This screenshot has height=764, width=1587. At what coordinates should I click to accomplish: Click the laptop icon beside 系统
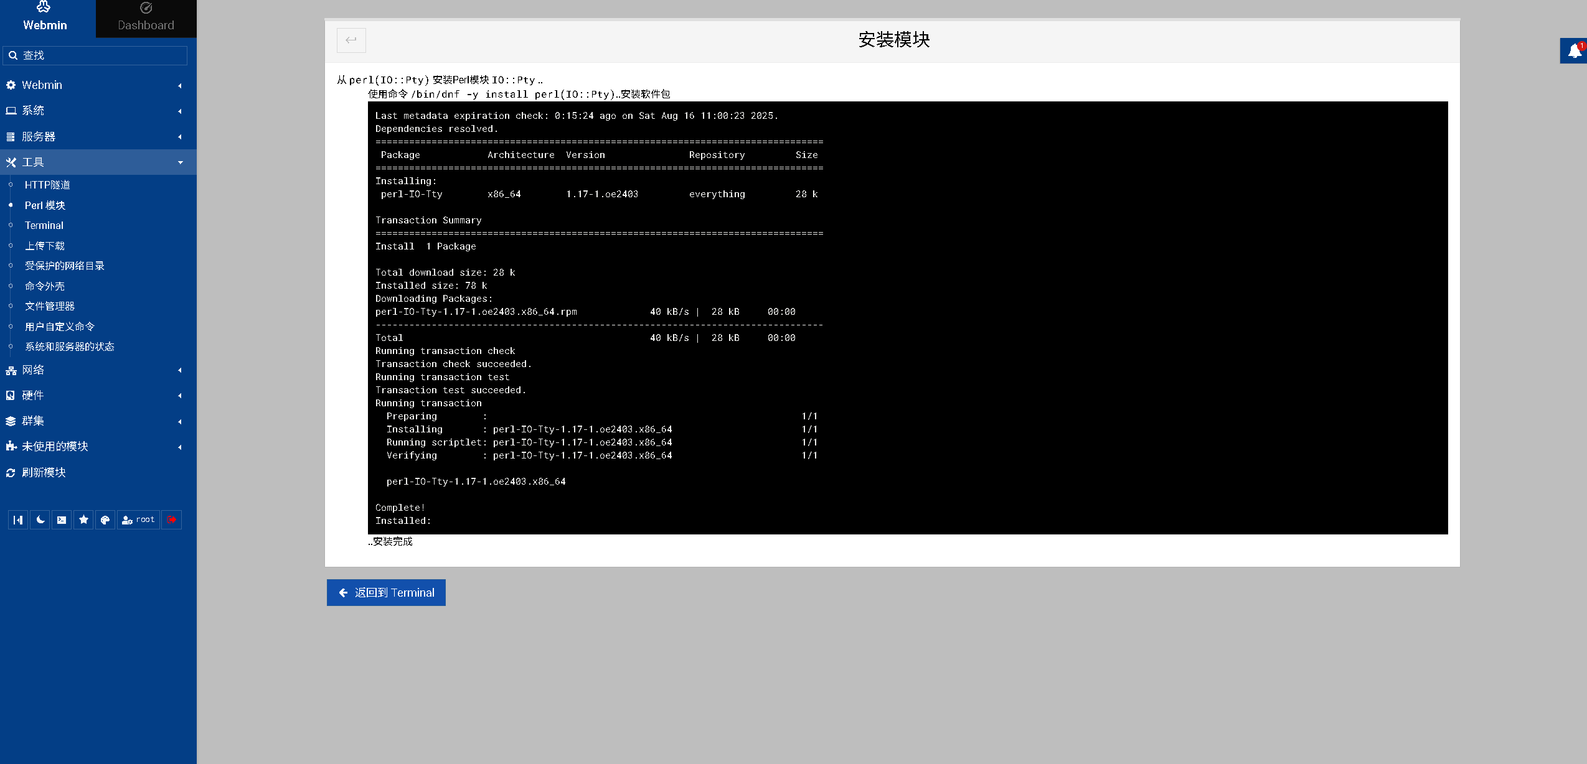11,111
